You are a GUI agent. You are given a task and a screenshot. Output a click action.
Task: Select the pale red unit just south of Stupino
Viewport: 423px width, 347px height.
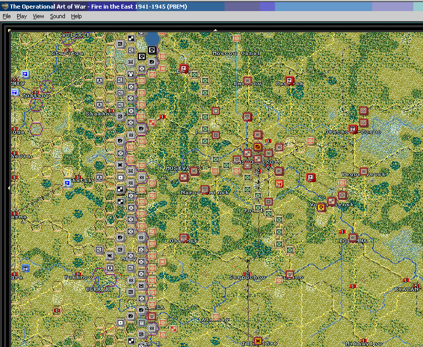[279, 280]
